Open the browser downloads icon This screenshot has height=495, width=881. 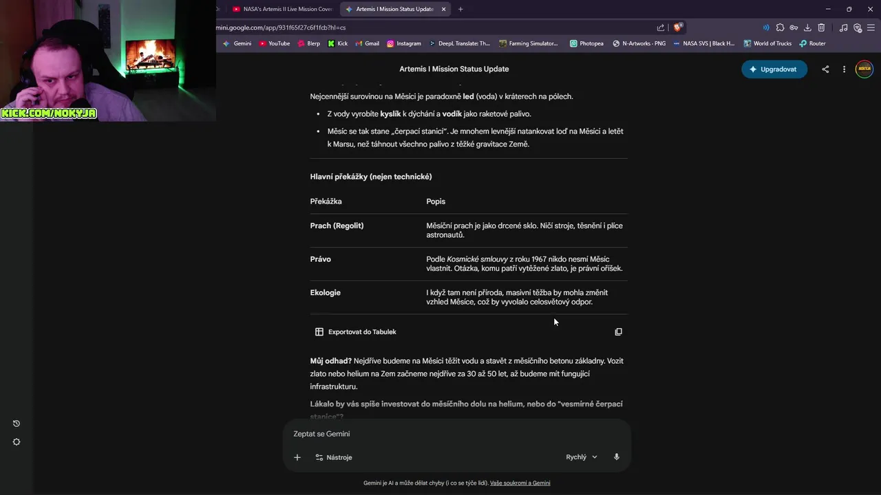coord(807,27)
